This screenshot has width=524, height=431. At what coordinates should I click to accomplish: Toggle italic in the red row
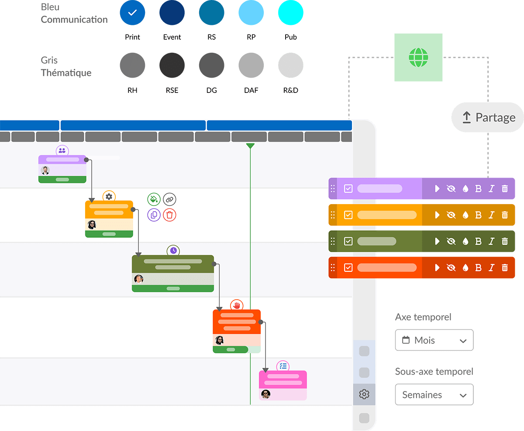tap(492, 267)
